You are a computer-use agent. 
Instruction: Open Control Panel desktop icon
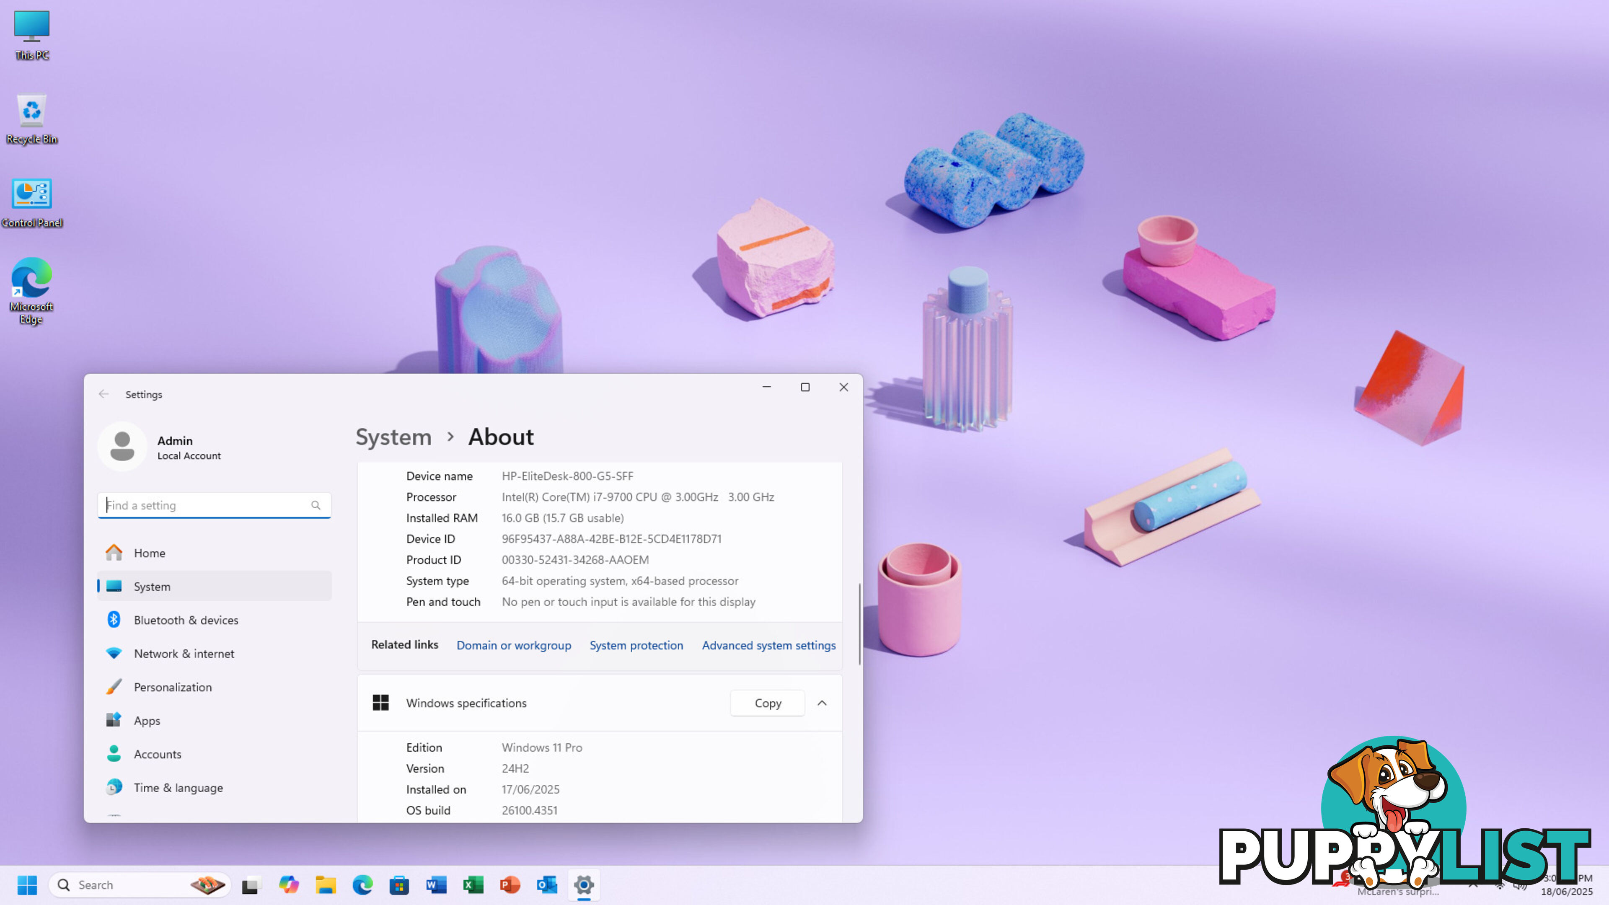click(31, 202)
